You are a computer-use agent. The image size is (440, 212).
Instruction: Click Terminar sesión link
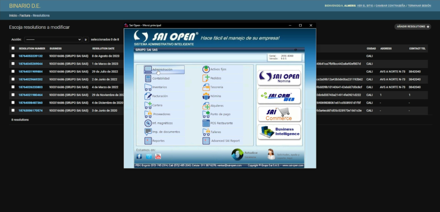point(419,6)
